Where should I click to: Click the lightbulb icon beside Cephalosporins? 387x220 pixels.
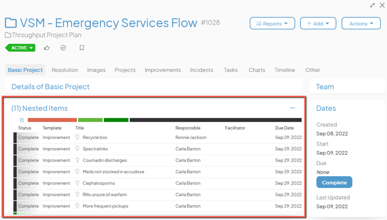pos(78,183)
